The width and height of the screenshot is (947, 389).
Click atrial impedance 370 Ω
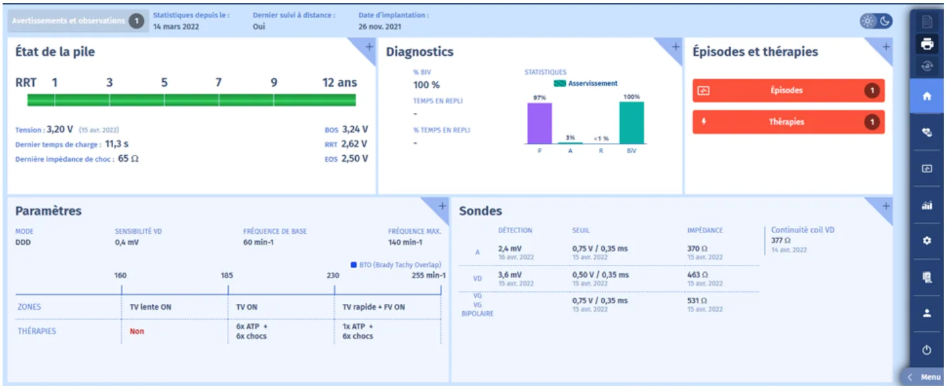click(697, 249)
